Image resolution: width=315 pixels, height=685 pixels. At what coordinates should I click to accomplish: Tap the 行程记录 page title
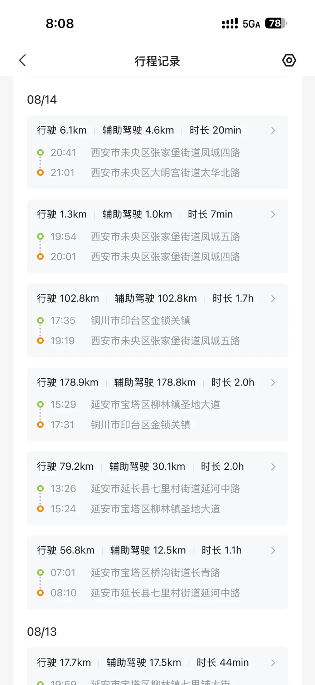point(157,61)
